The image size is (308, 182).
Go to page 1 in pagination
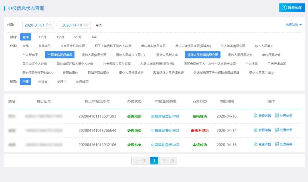pos(154,161)
